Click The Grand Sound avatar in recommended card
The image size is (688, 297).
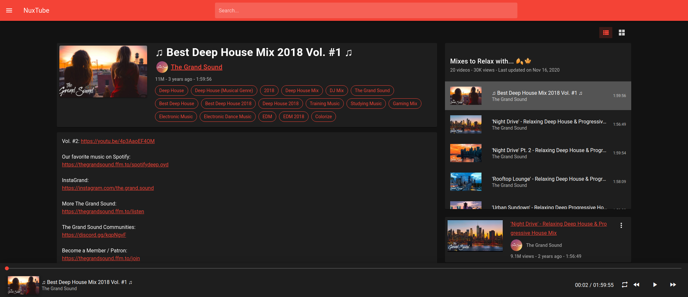[x=516, y=245]
